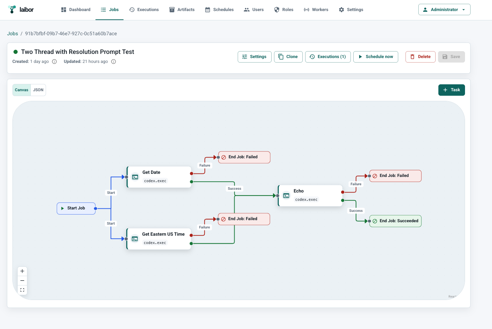This screenshot has width=492, height=329.
Task: Select the Echo task node
Action: point(310,196)
